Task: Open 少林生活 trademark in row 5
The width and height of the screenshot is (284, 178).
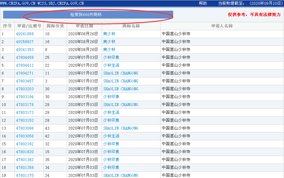Action: tap(111, 65)
